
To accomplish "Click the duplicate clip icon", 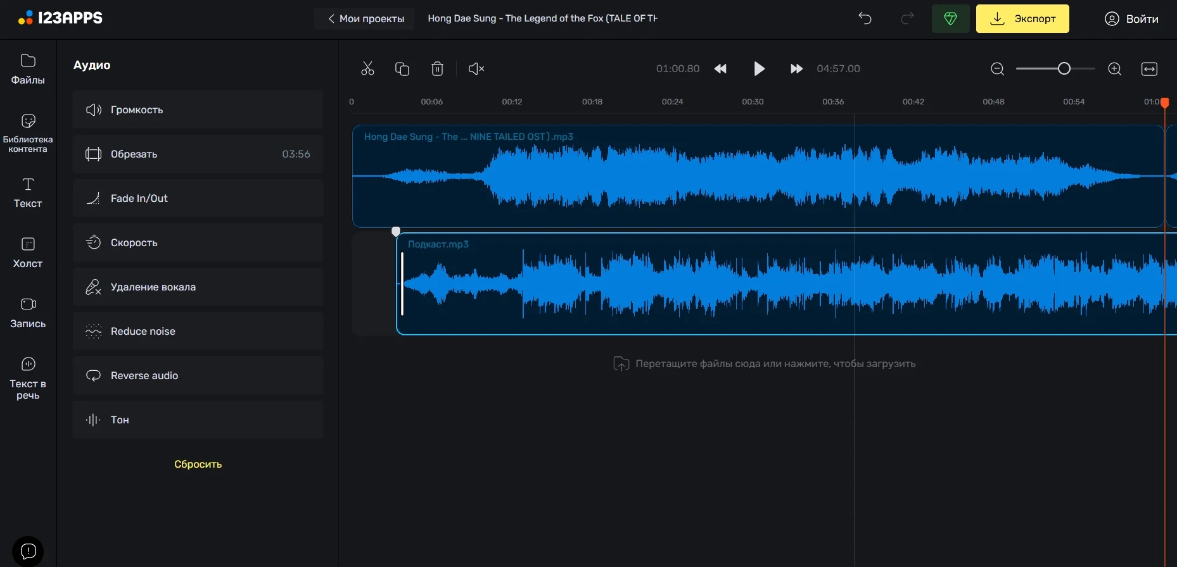I will (402, 69).
